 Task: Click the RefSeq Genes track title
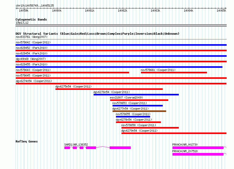pos(27,141)
